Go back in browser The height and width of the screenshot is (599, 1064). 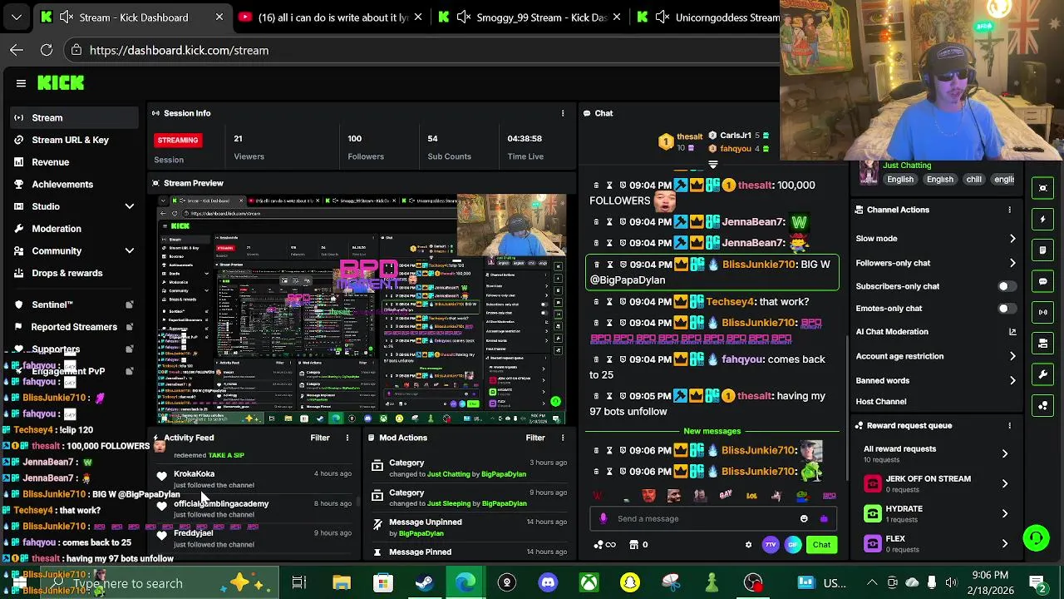[x=17, y=50]
